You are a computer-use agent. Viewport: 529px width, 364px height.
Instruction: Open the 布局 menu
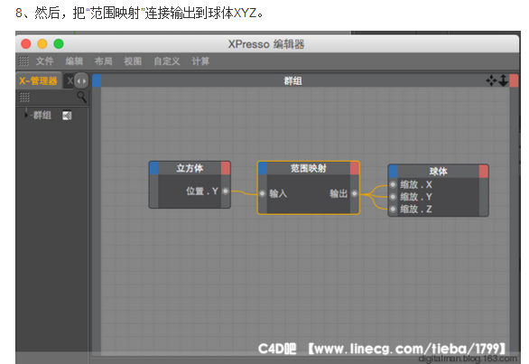point(103,61)
